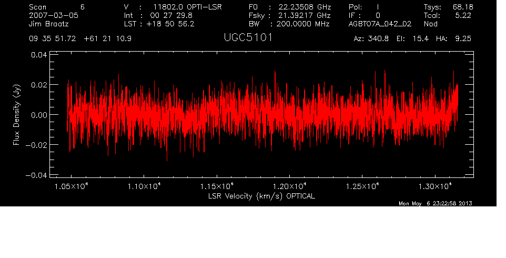The width and height of the screenshot is (506, 258).
Task: Select the integration time 00 27 29.8
Action: (172, 15)
